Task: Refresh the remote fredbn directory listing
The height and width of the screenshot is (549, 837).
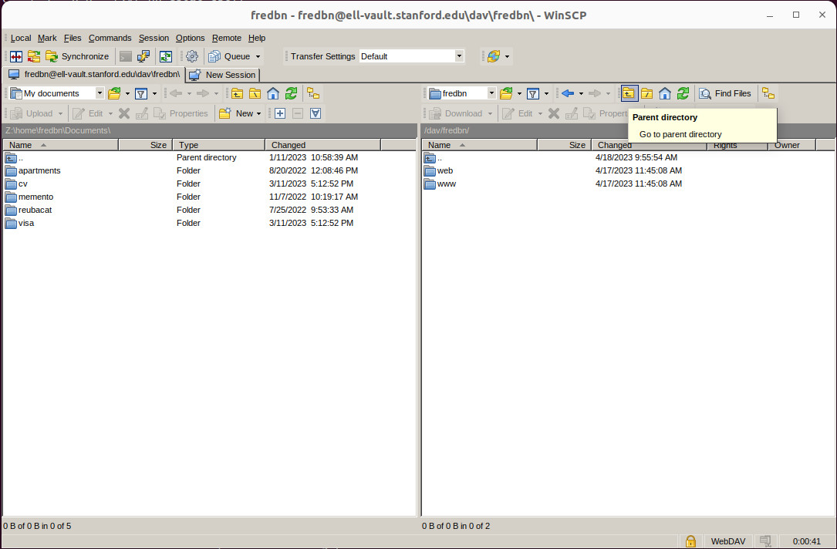Action: 683,93
